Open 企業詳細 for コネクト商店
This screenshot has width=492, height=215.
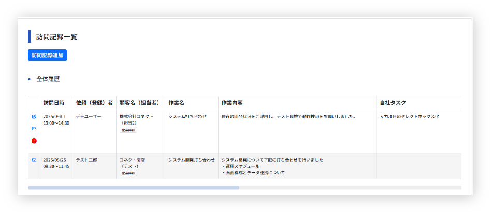(x=128, y=173)
